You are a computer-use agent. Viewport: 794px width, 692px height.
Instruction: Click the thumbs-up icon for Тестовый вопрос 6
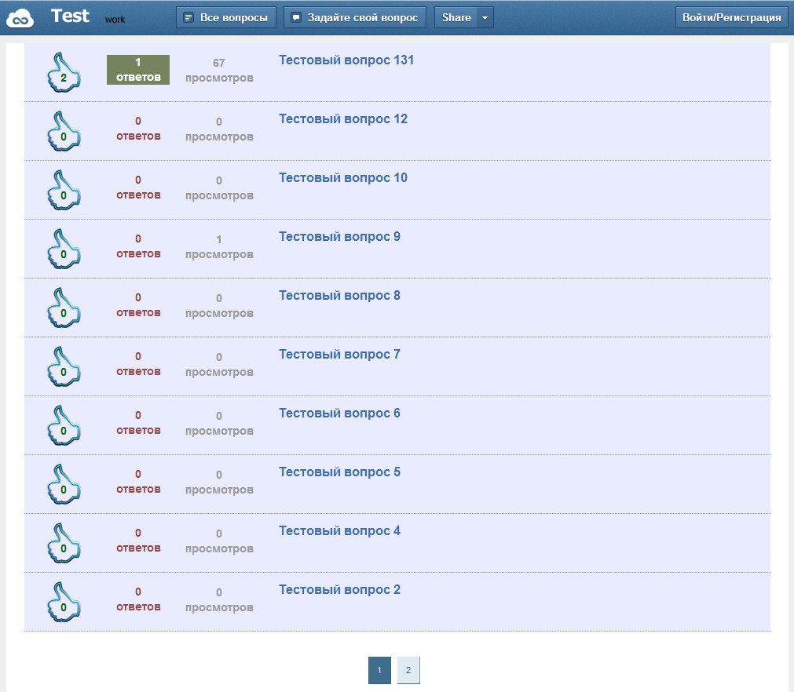pos(64,425)
